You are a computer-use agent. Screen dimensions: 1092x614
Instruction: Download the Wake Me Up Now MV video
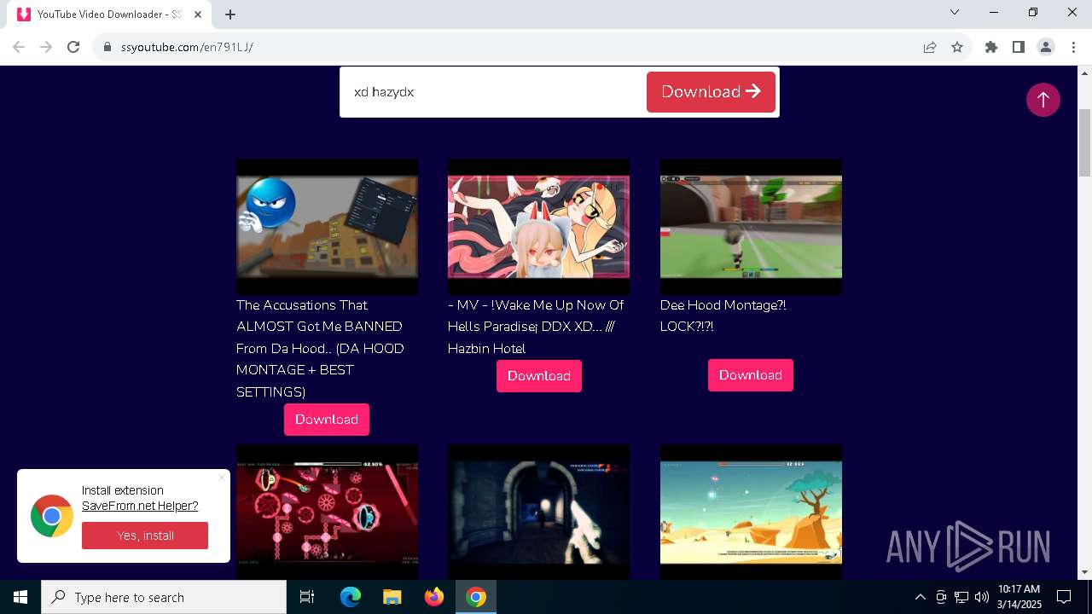[x=539, y=376]
